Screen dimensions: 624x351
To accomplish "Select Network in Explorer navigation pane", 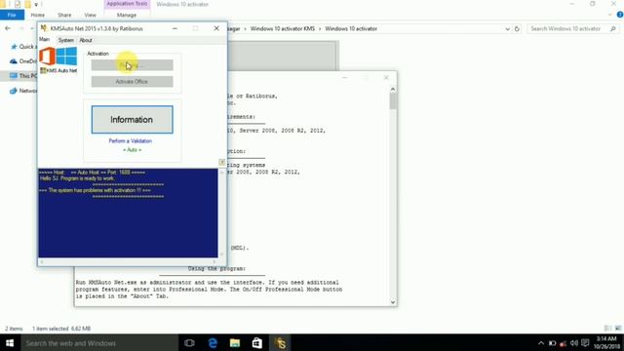I will [x=23, y=91].
